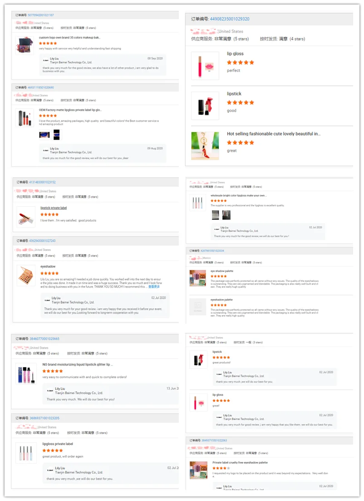Open the underlined 'lipstick private label' title
Image resolution: width=364 pixels, height=501 pixels.
[x=54, y=208]
